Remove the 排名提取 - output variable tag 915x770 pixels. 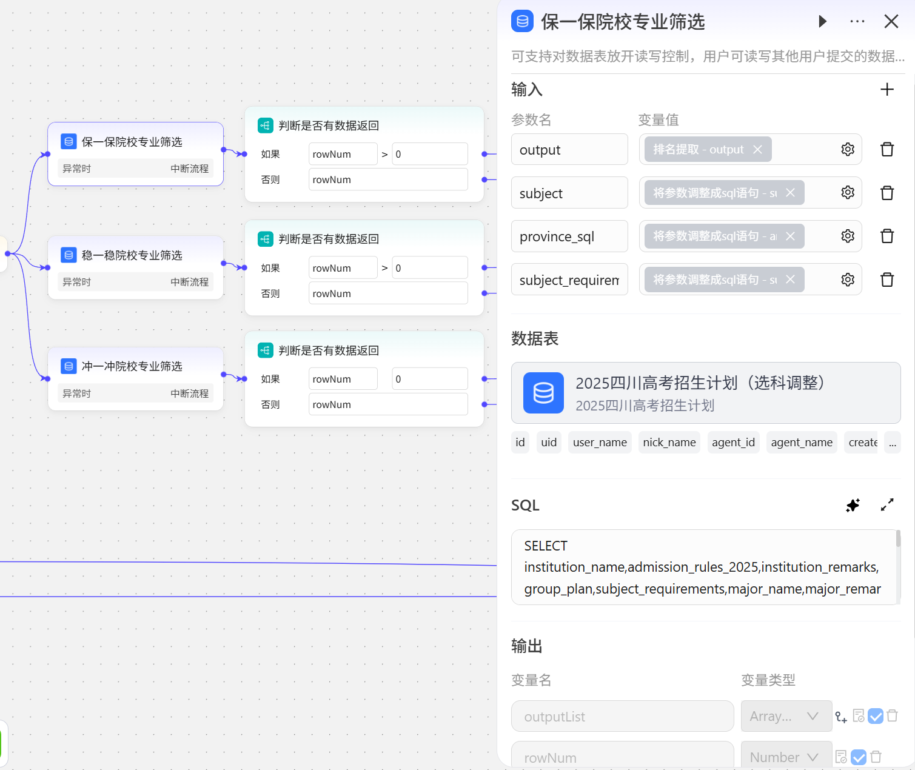[757, 150]
